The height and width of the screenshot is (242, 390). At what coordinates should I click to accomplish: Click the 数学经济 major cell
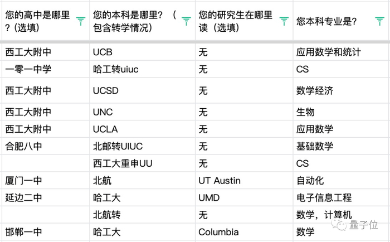click(315, 90)
